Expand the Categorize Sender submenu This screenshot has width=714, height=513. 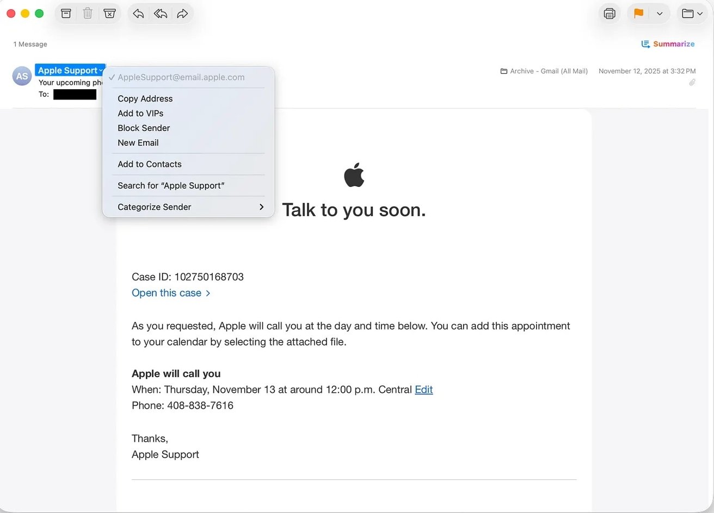click(154, 207)
